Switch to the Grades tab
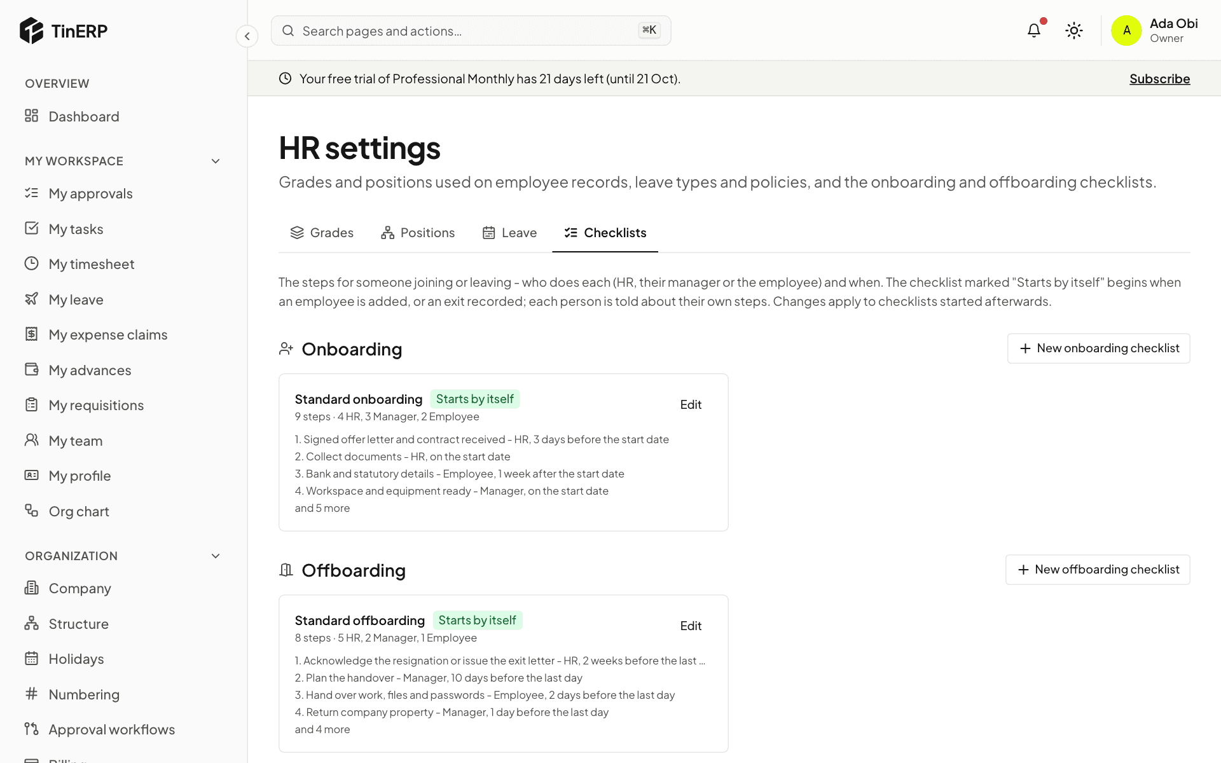 (321, 233)
